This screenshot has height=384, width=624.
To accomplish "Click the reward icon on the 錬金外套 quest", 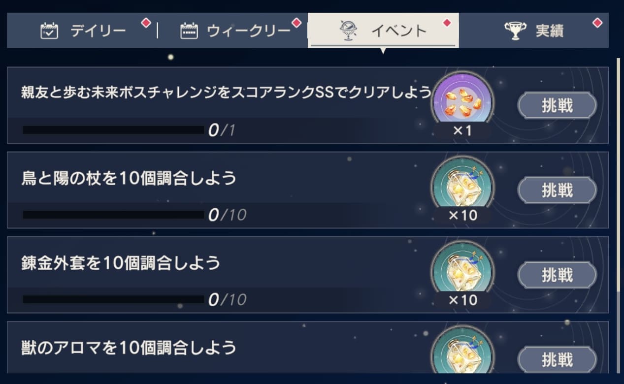I will pos(462,270).
